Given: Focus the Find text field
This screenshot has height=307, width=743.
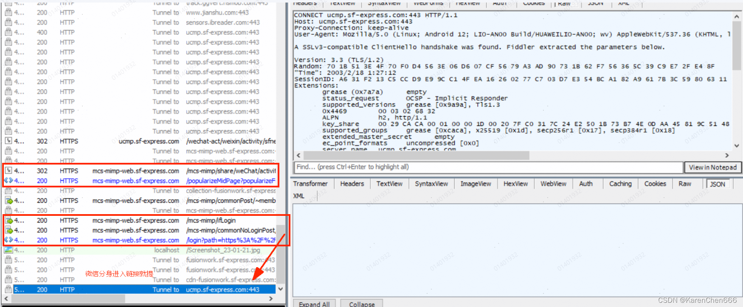Looking at the screenshot, I should pos(488,167).
